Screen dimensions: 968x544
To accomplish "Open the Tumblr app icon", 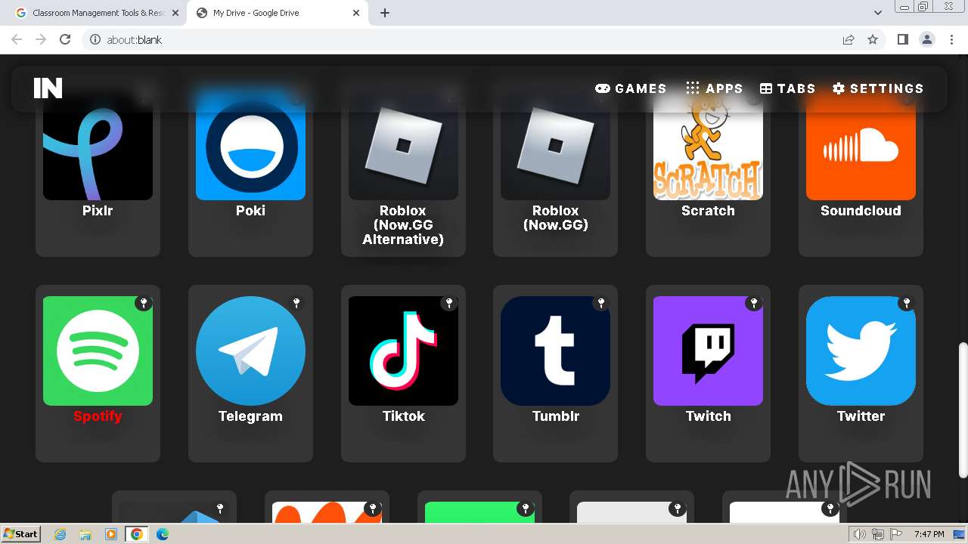I will [x=555, y=351].
